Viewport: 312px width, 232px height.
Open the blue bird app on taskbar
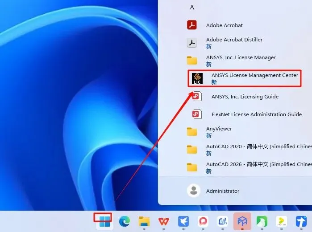click(x=183, y=221)
